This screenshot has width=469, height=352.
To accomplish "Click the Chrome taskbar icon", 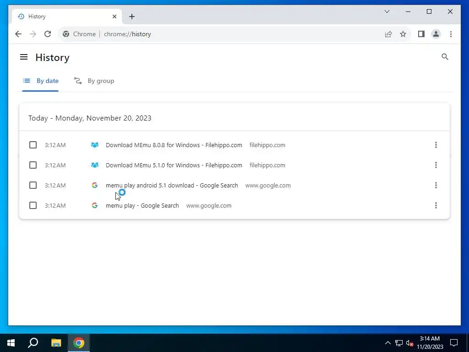I will pyautogui.click(x=79, y=343).
